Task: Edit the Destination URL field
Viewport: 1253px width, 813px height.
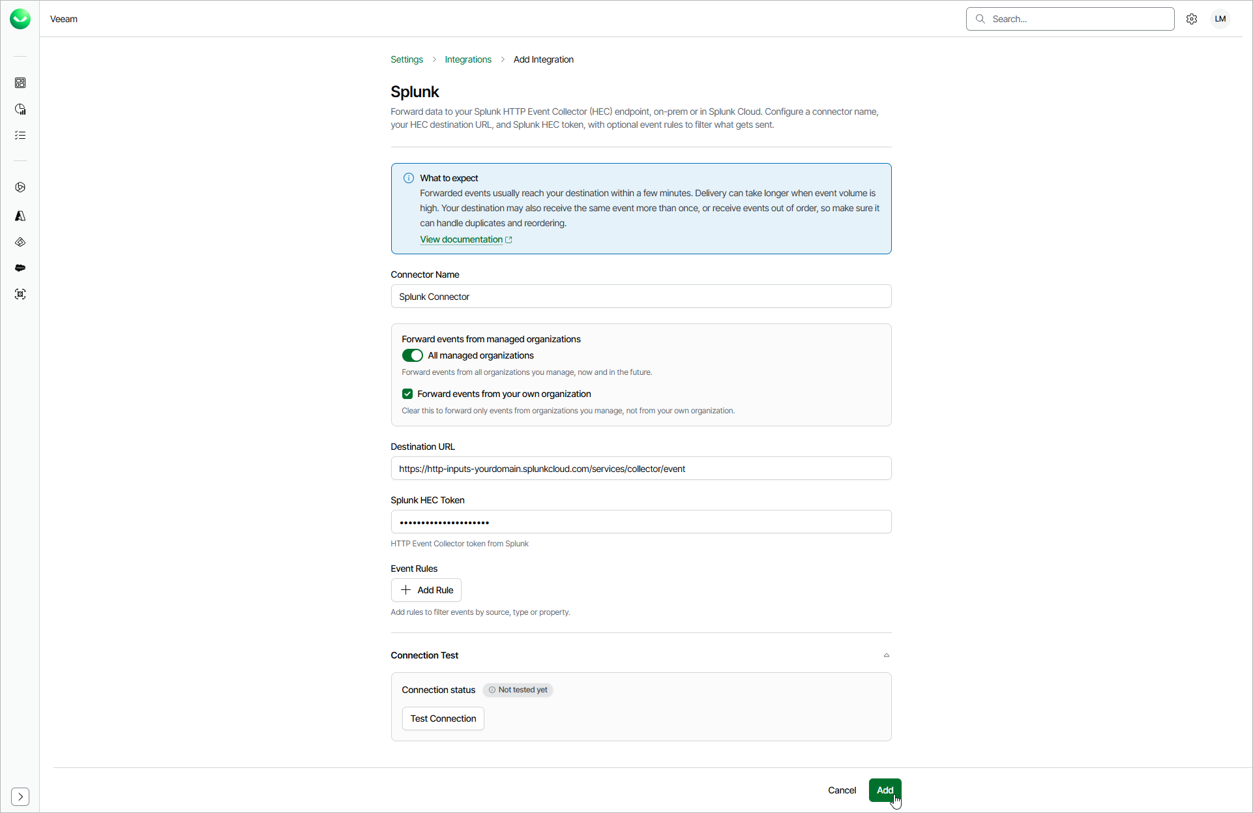Action: [x=641, y=469]
